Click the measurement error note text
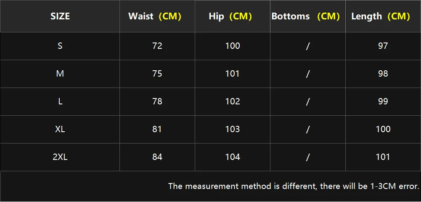The image size is (421, 202). [x=294, y=186]
